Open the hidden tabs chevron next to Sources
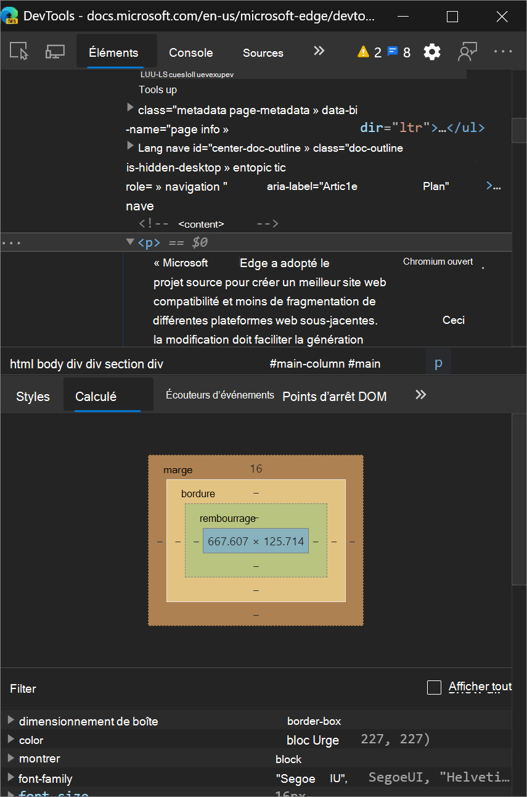Screen dimensions: 527x797 coord(319,52)
